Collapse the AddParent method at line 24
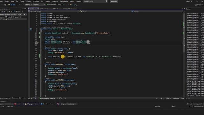Screen dimensions: 204x115 click(x=40, y=64)
